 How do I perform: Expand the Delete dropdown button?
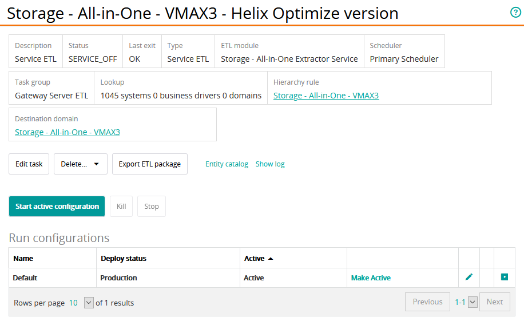81,164
